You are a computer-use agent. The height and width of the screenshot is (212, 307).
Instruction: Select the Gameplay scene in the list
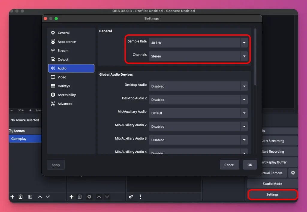coord(21,138)
